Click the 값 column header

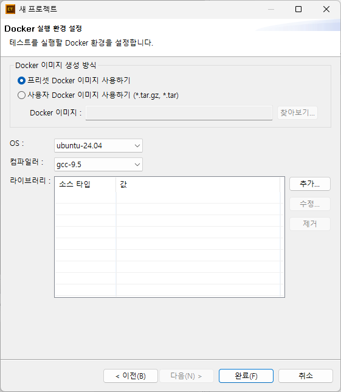coord(198,185)
